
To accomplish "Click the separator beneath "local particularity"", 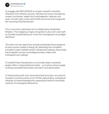I will (x=7, y=71).
